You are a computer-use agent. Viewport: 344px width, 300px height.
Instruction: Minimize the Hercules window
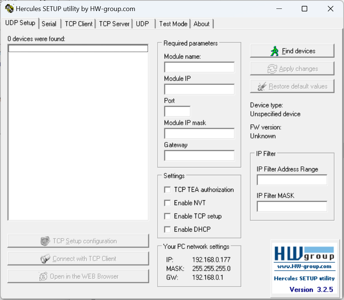coord(279,9)
